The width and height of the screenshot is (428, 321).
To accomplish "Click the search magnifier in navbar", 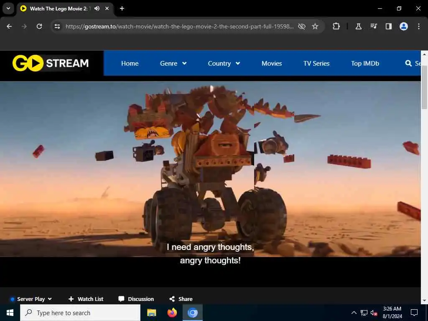I will pos(408,64).
